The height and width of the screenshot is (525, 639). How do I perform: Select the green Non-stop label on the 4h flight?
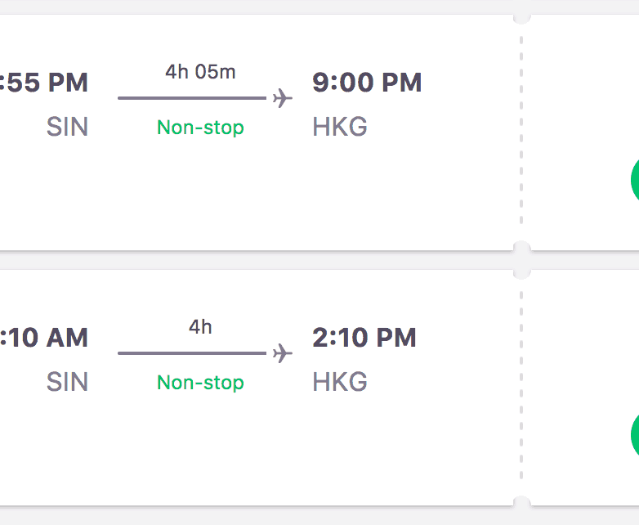200,383
